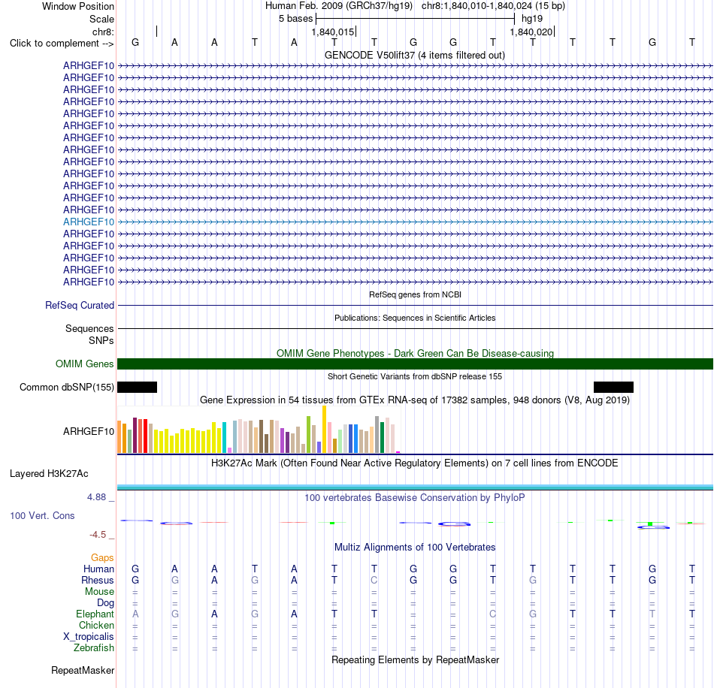Click the 4.88 upper conservation scale value
The width and height of the screenshot is (714, 688).
coord(96,497)
